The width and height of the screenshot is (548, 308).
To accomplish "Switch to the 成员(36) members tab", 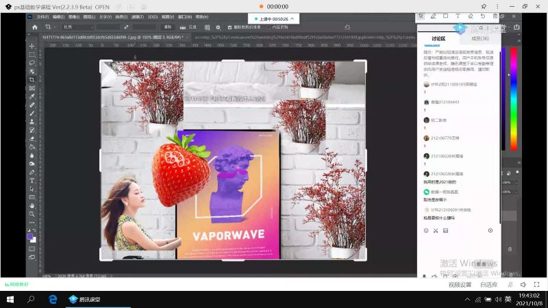I will pyautogui.click(x=480, y=38).
